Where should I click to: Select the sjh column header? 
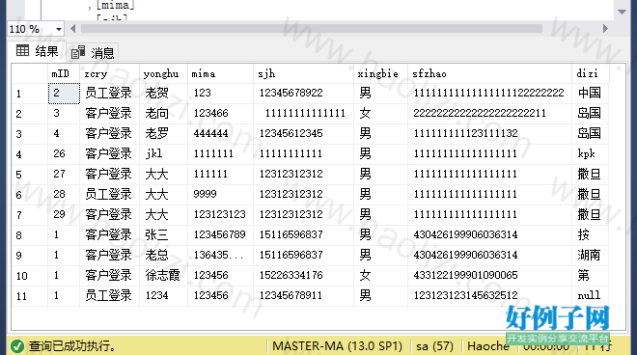pyautogui.click(x=303, y=73)
